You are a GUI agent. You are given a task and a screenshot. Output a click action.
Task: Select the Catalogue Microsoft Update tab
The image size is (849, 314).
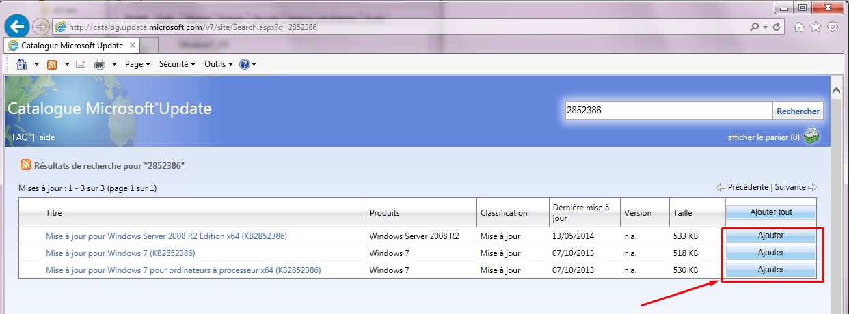tap(72, 46)
